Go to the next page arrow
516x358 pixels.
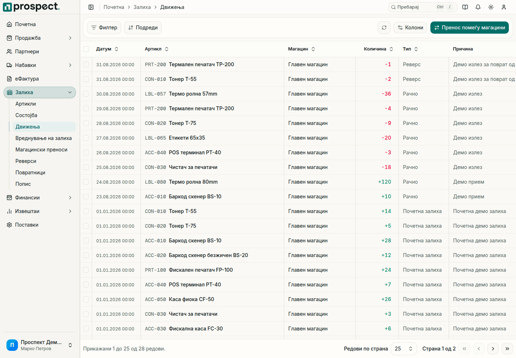[x=493, y=349]
